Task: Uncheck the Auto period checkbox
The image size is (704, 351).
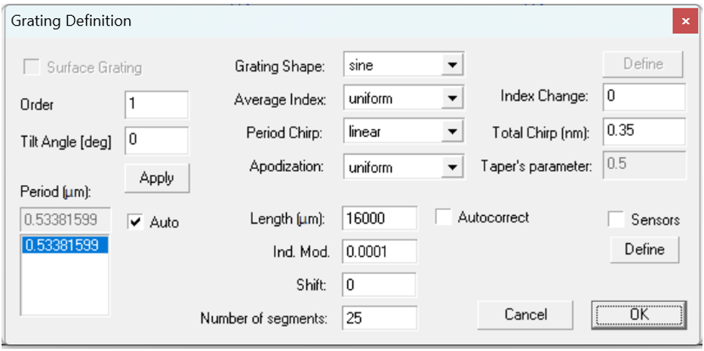Action: coord(136,223)
